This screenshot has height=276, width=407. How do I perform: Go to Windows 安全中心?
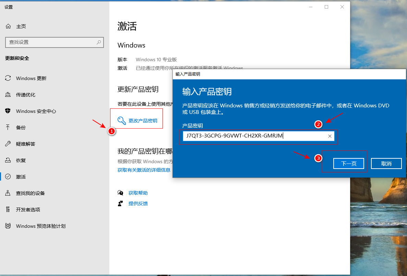pyautogui.click(x=36, y=111)
